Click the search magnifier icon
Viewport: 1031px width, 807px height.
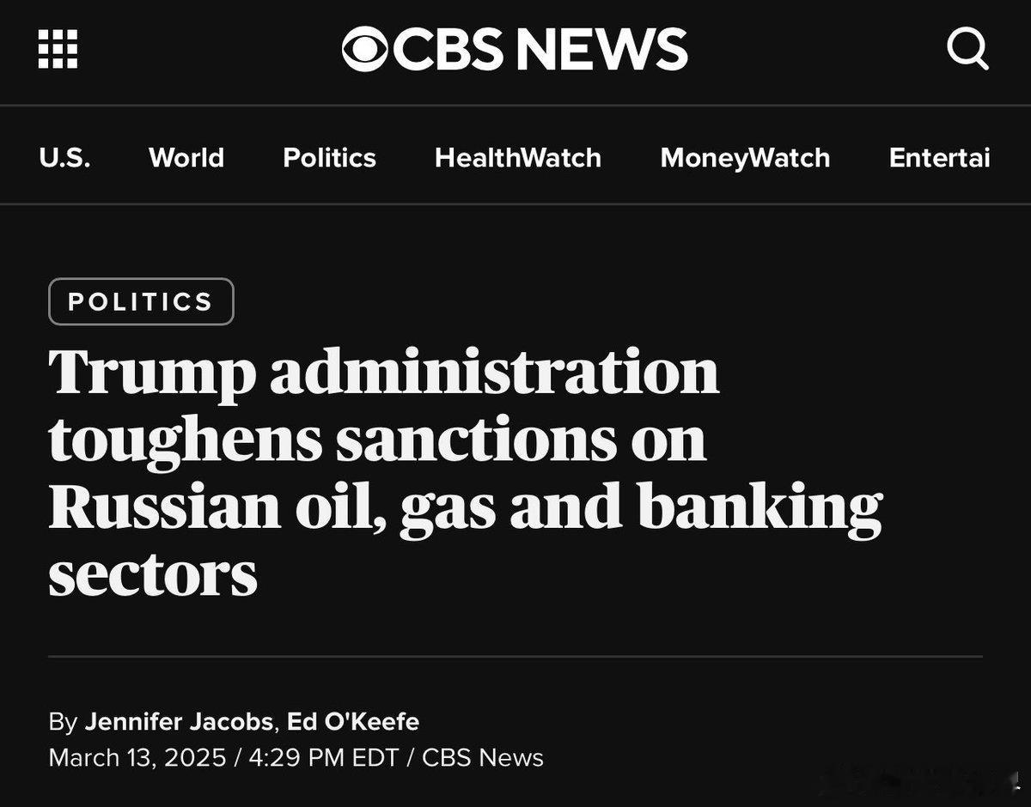968,49
